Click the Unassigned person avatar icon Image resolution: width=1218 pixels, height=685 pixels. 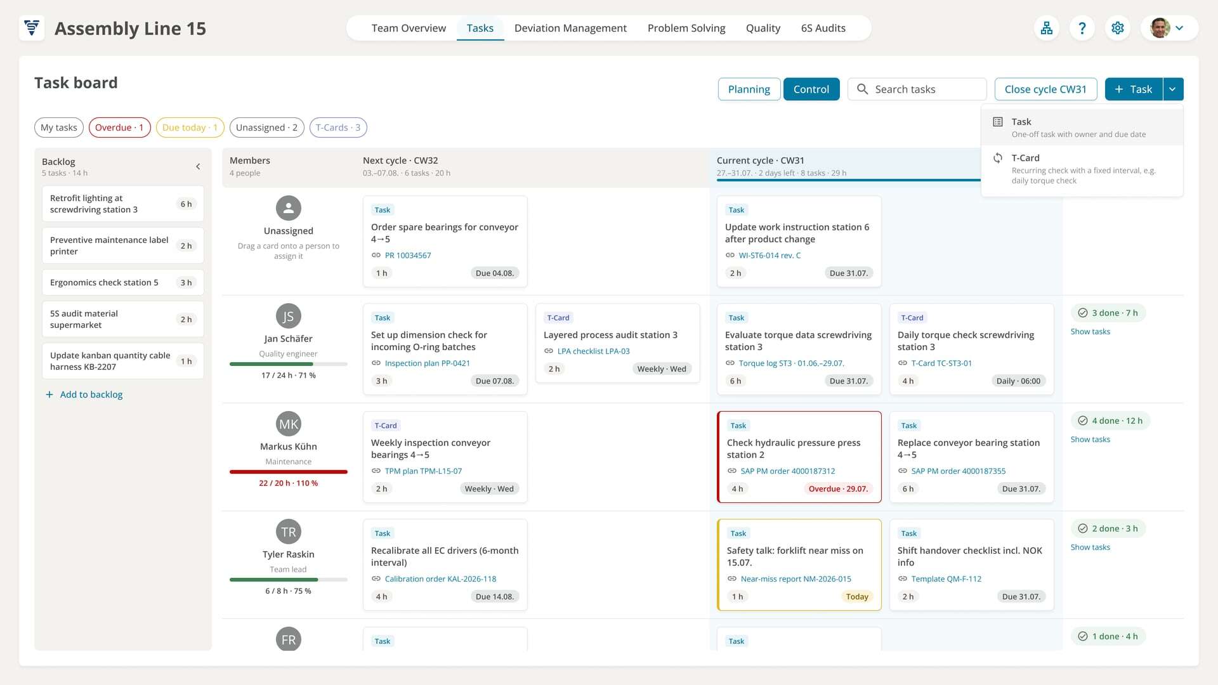(x=289, y=208)
